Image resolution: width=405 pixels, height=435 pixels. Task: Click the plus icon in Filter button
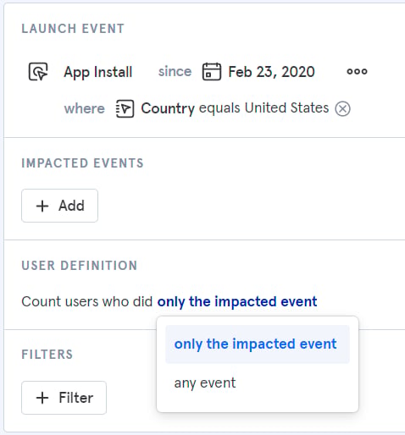coord(42,398)
